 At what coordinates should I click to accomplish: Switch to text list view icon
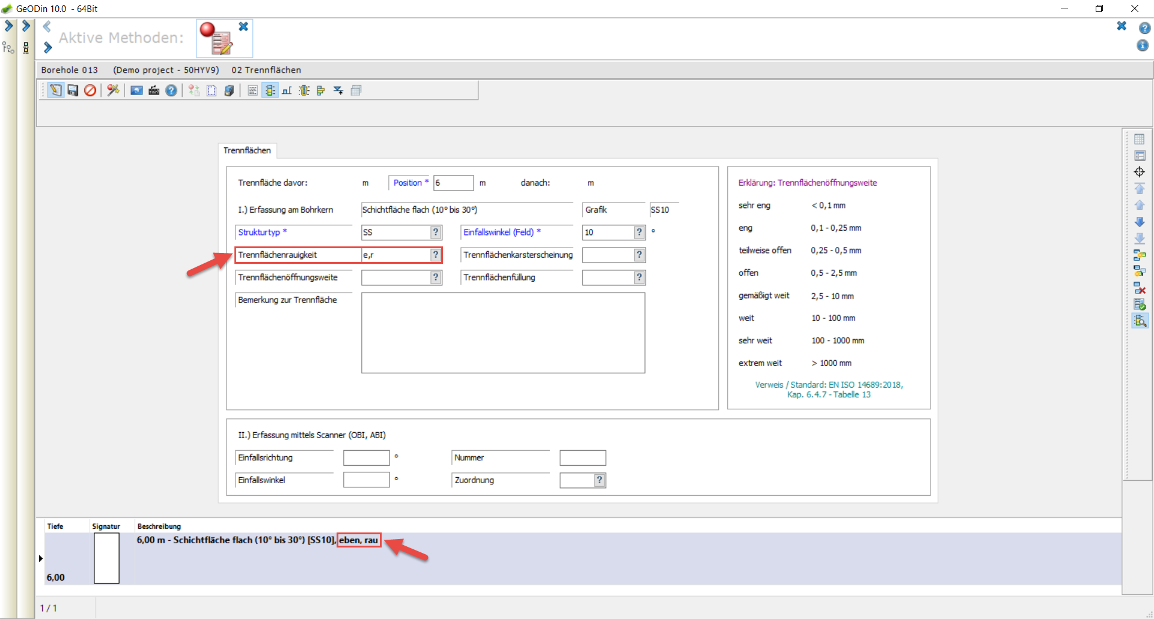point(252,90)
